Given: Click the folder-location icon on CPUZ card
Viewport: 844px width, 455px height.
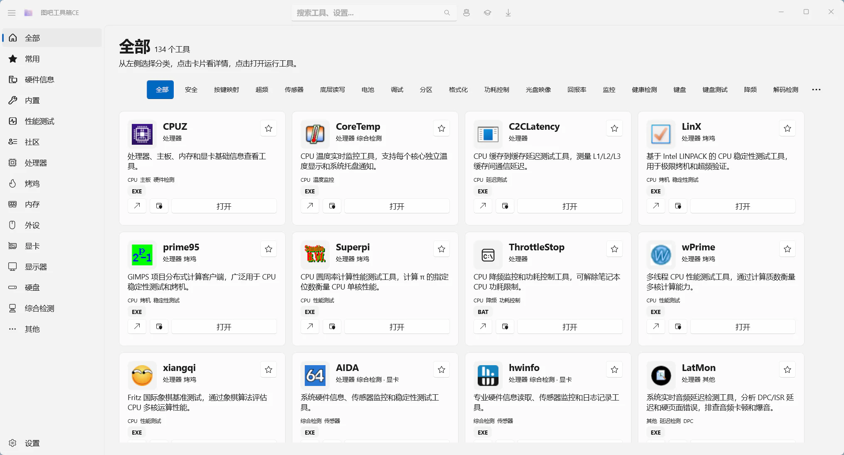Looking at the screenshot, I should pos(159,206).
